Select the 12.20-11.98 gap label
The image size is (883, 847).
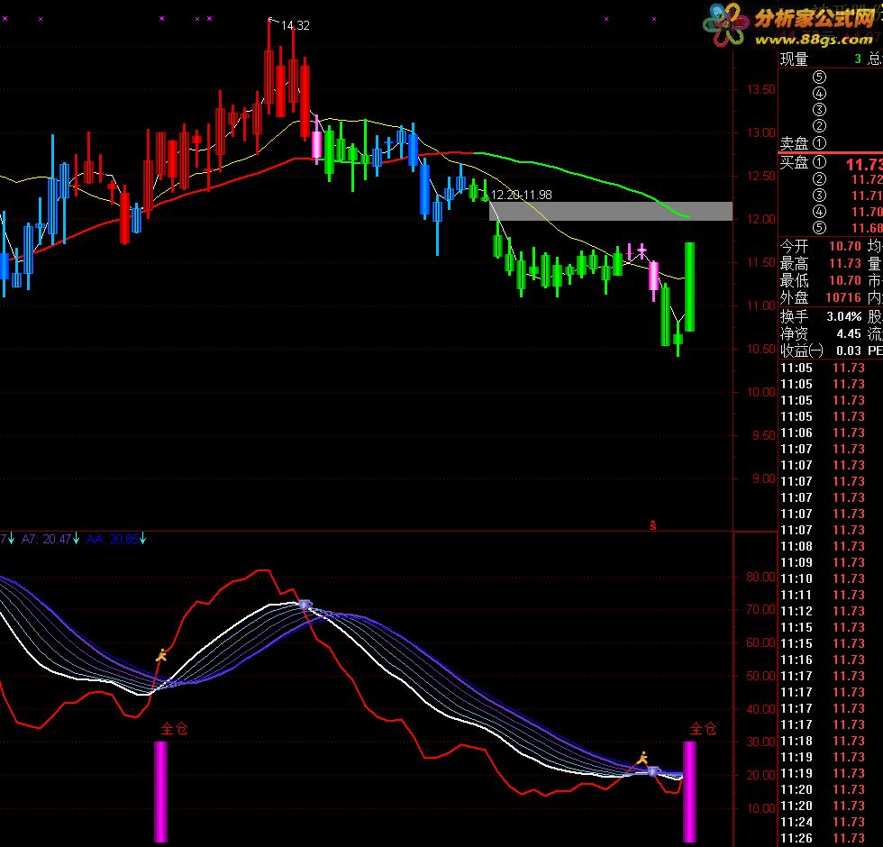(x=522, y=195)
